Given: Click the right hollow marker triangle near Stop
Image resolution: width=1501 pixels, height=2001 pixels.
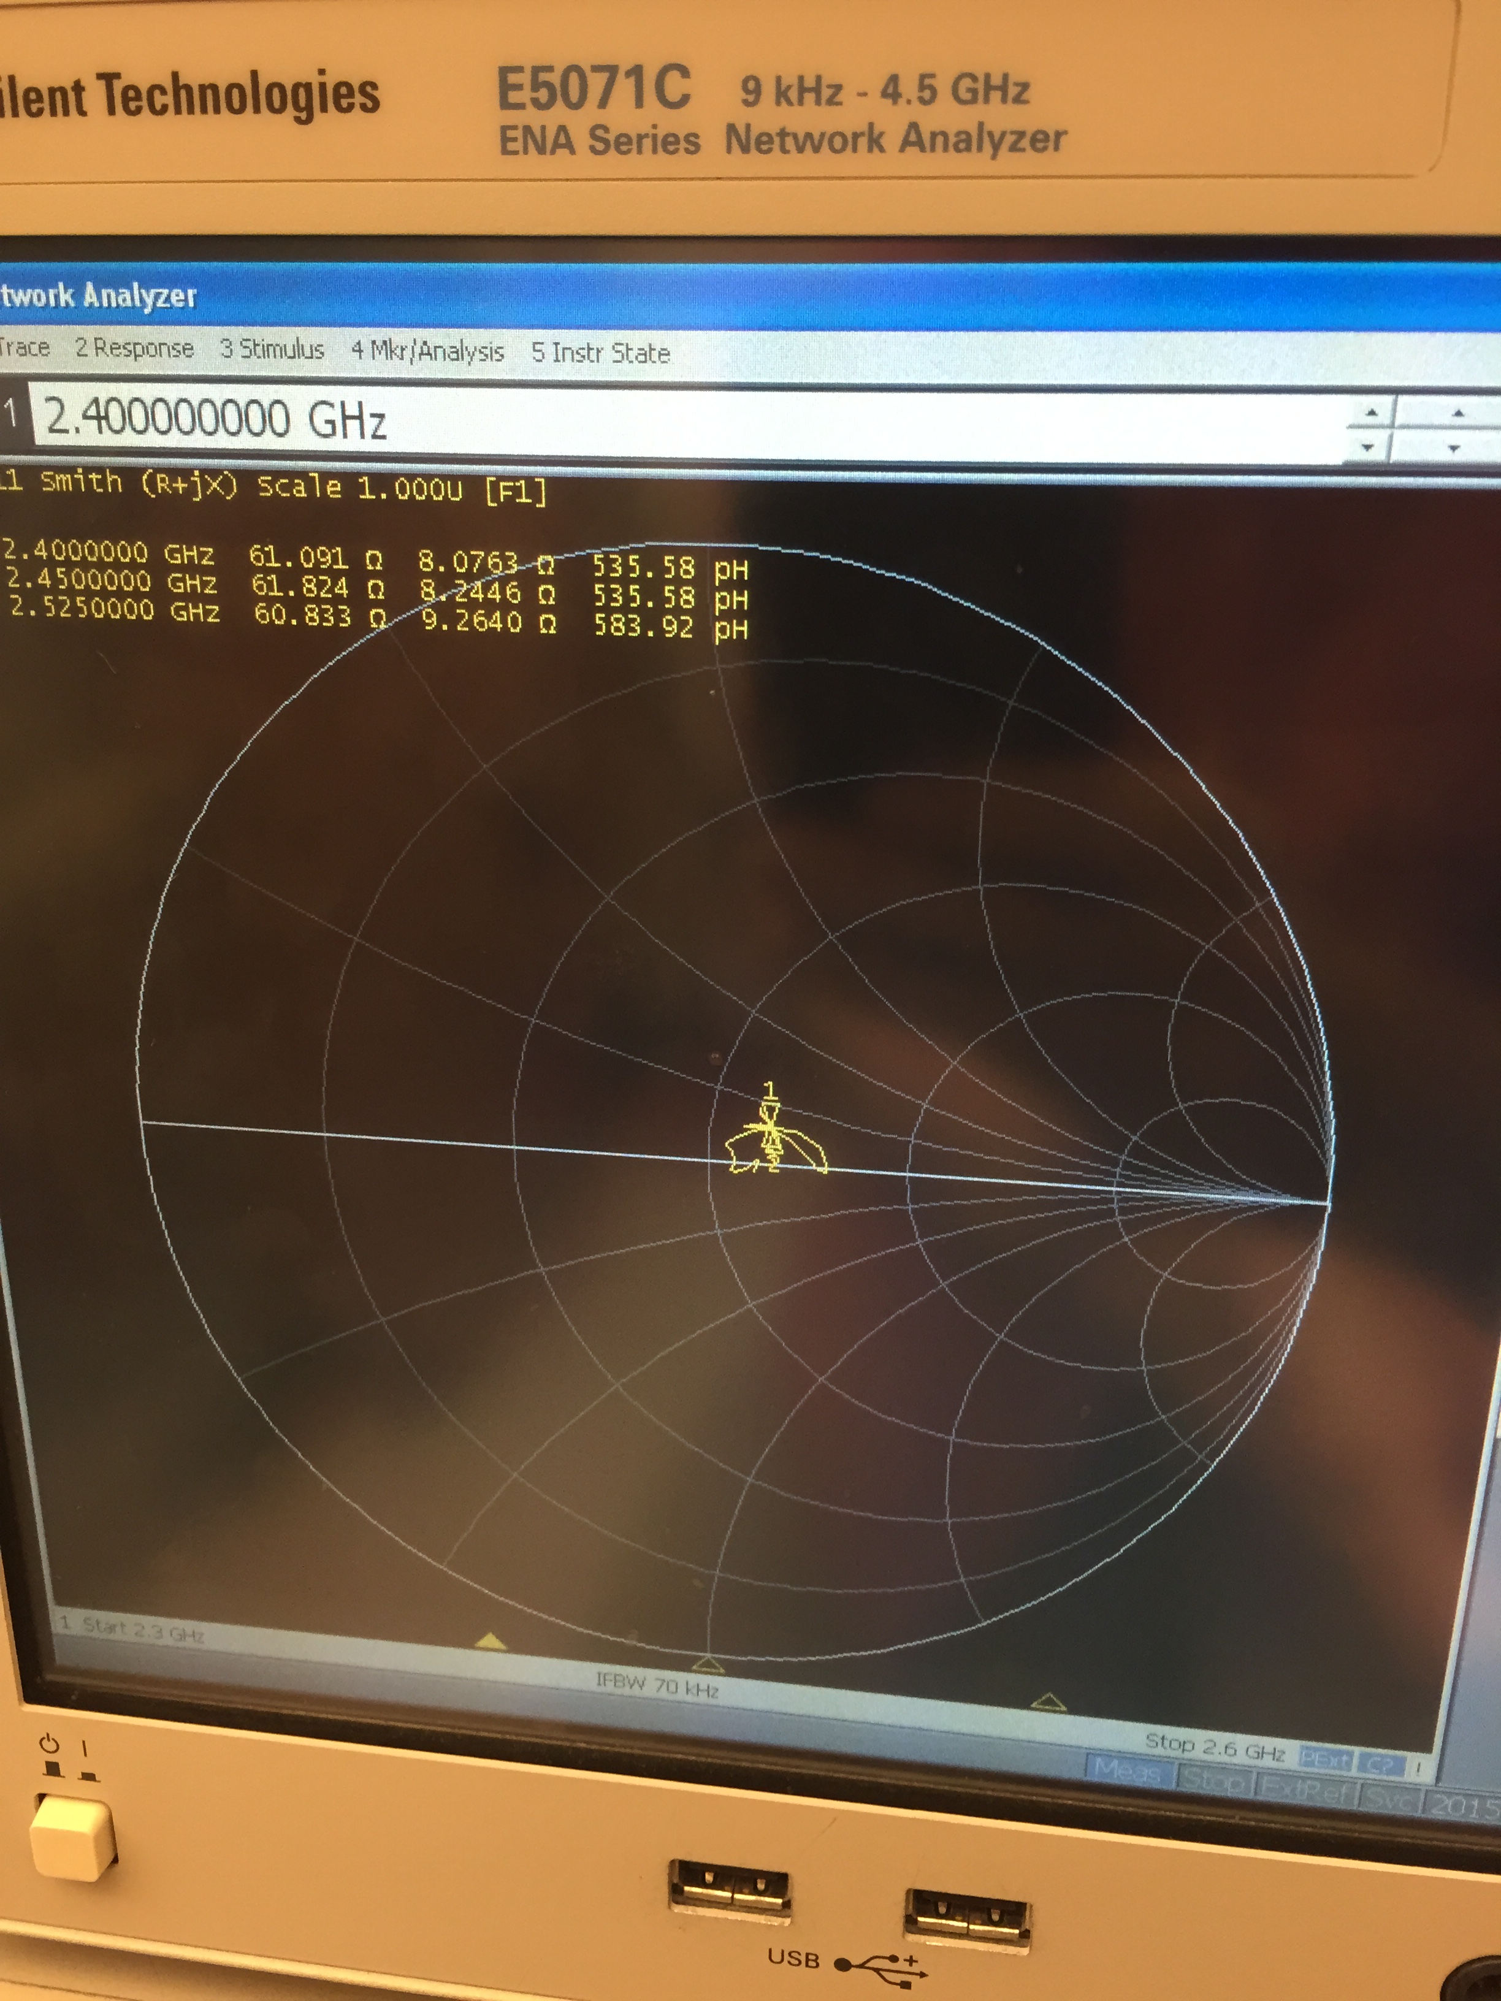Looking at the screenshot, I should [1048, 1702].
